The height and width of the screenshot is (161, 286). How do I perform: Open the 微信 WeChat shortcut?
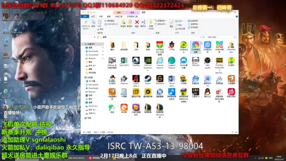(112, 108)
